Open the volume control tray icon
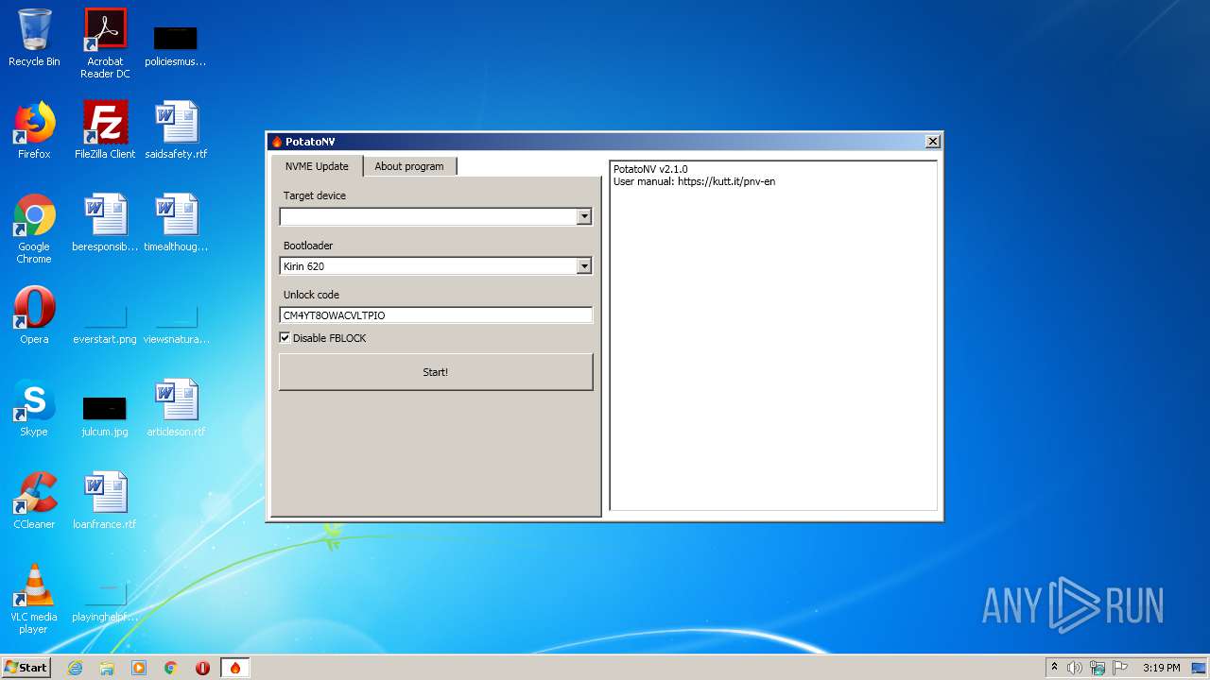The height and width of the screenshot is (680, 1210). (x=1075, y=668)
